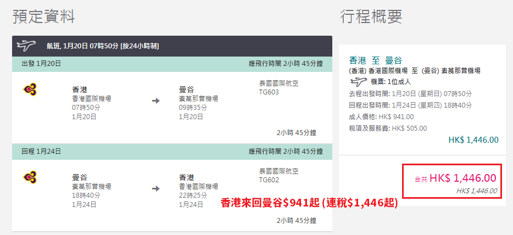513x235 pixels.
Task: Click the 稅項及服務費 HK$ 505.00 line
Action: pos(388,128)
